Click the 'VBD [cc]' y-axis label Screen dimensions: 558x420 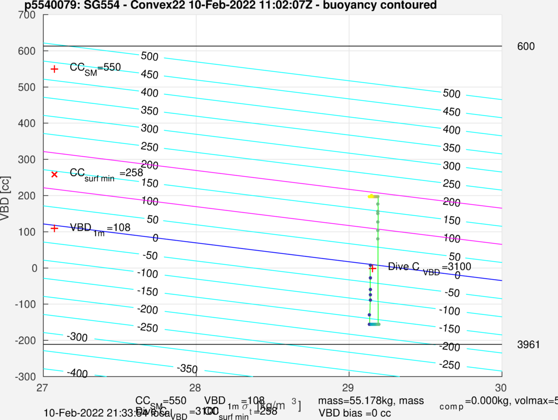click(x=5, y=198)
